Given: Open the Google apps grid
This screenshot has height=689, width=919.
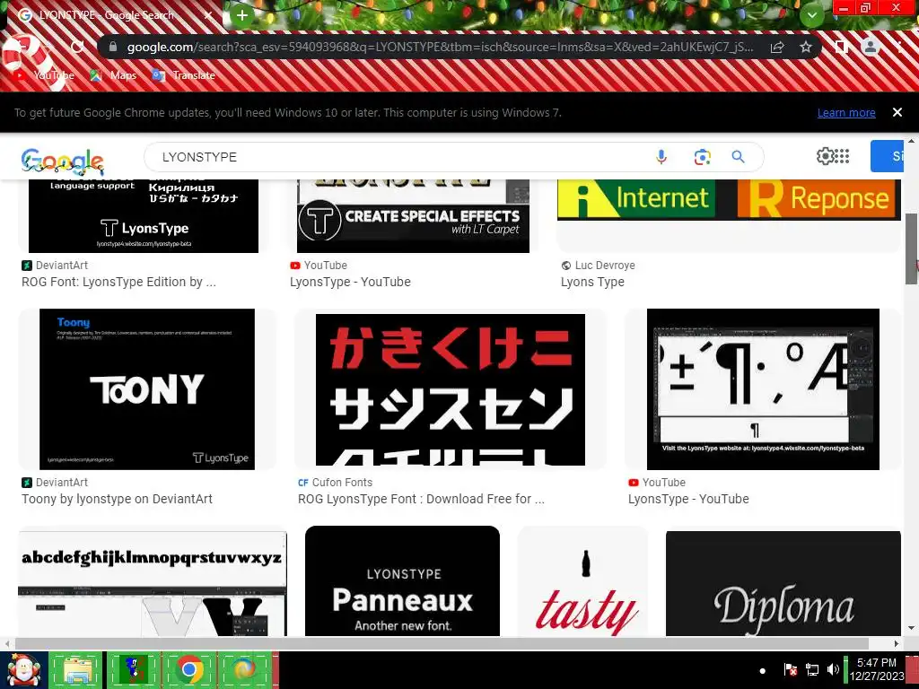Looking at the screenshot, I should (842, 156).
